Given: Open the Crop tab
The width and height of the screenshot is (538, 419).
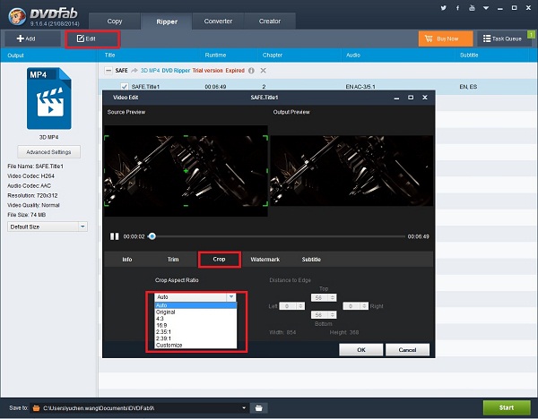Looking at the screenshot, I should point(219,260).
